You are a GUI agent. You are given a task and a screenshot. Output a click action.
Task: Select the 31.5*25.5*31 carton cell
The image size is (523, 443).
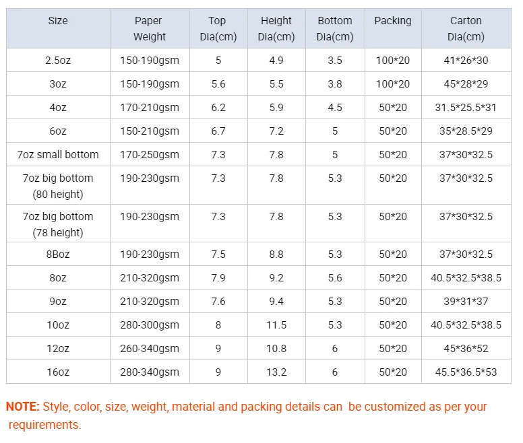[x=466, y=108]
